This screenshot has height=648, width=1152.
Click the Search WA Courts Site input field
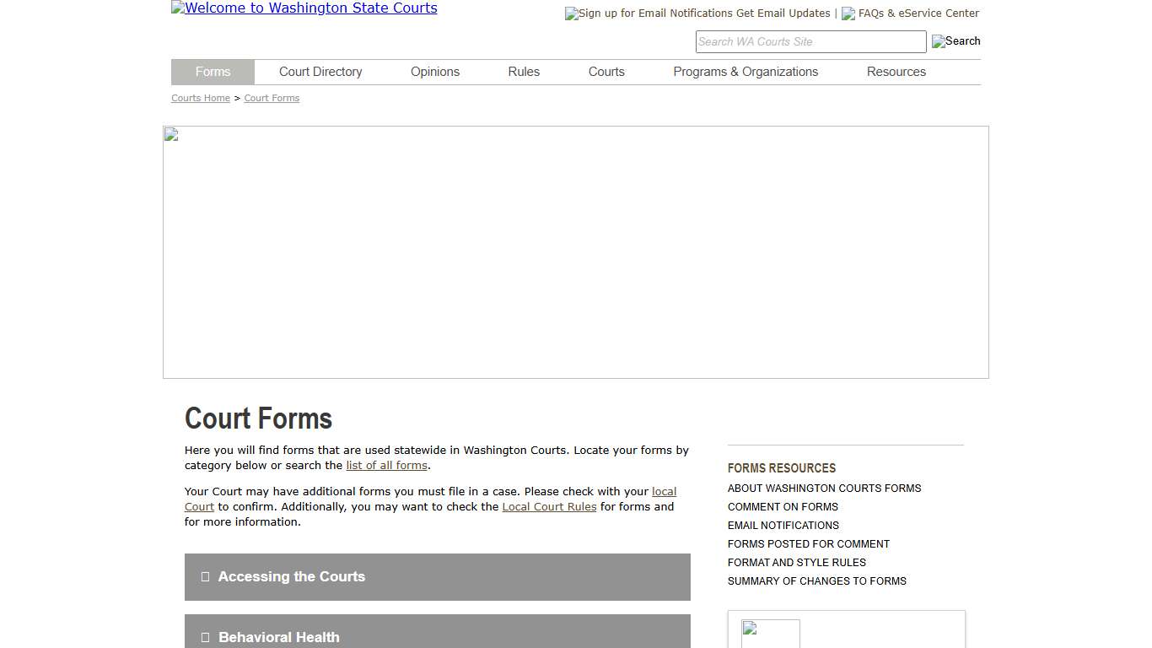click(x=810, y=41)
